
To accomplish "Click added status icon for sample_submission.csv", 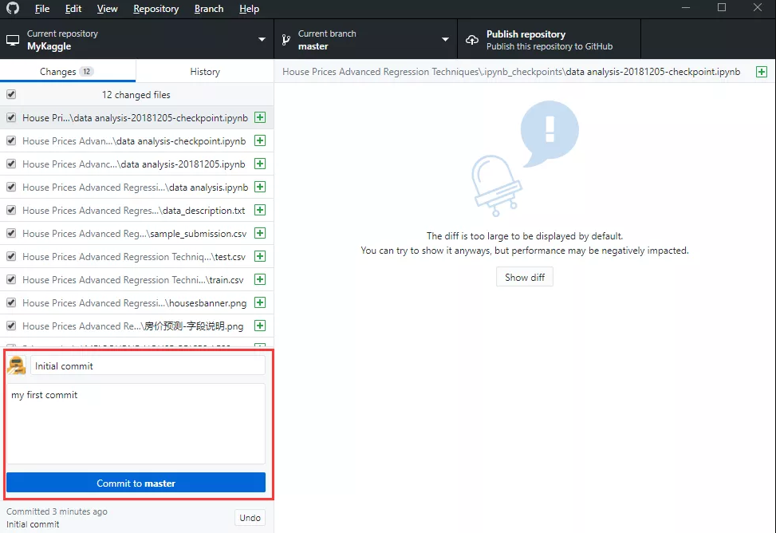I will coord(260,233).
